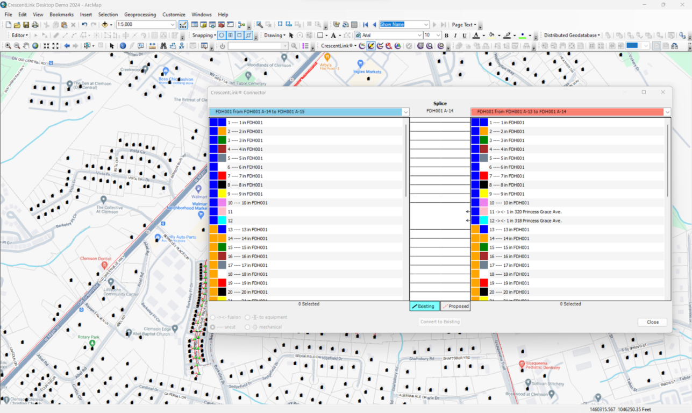
Task: Click the Full Extent globe icon
Action: pyautogui.click(x=35, y=46)
